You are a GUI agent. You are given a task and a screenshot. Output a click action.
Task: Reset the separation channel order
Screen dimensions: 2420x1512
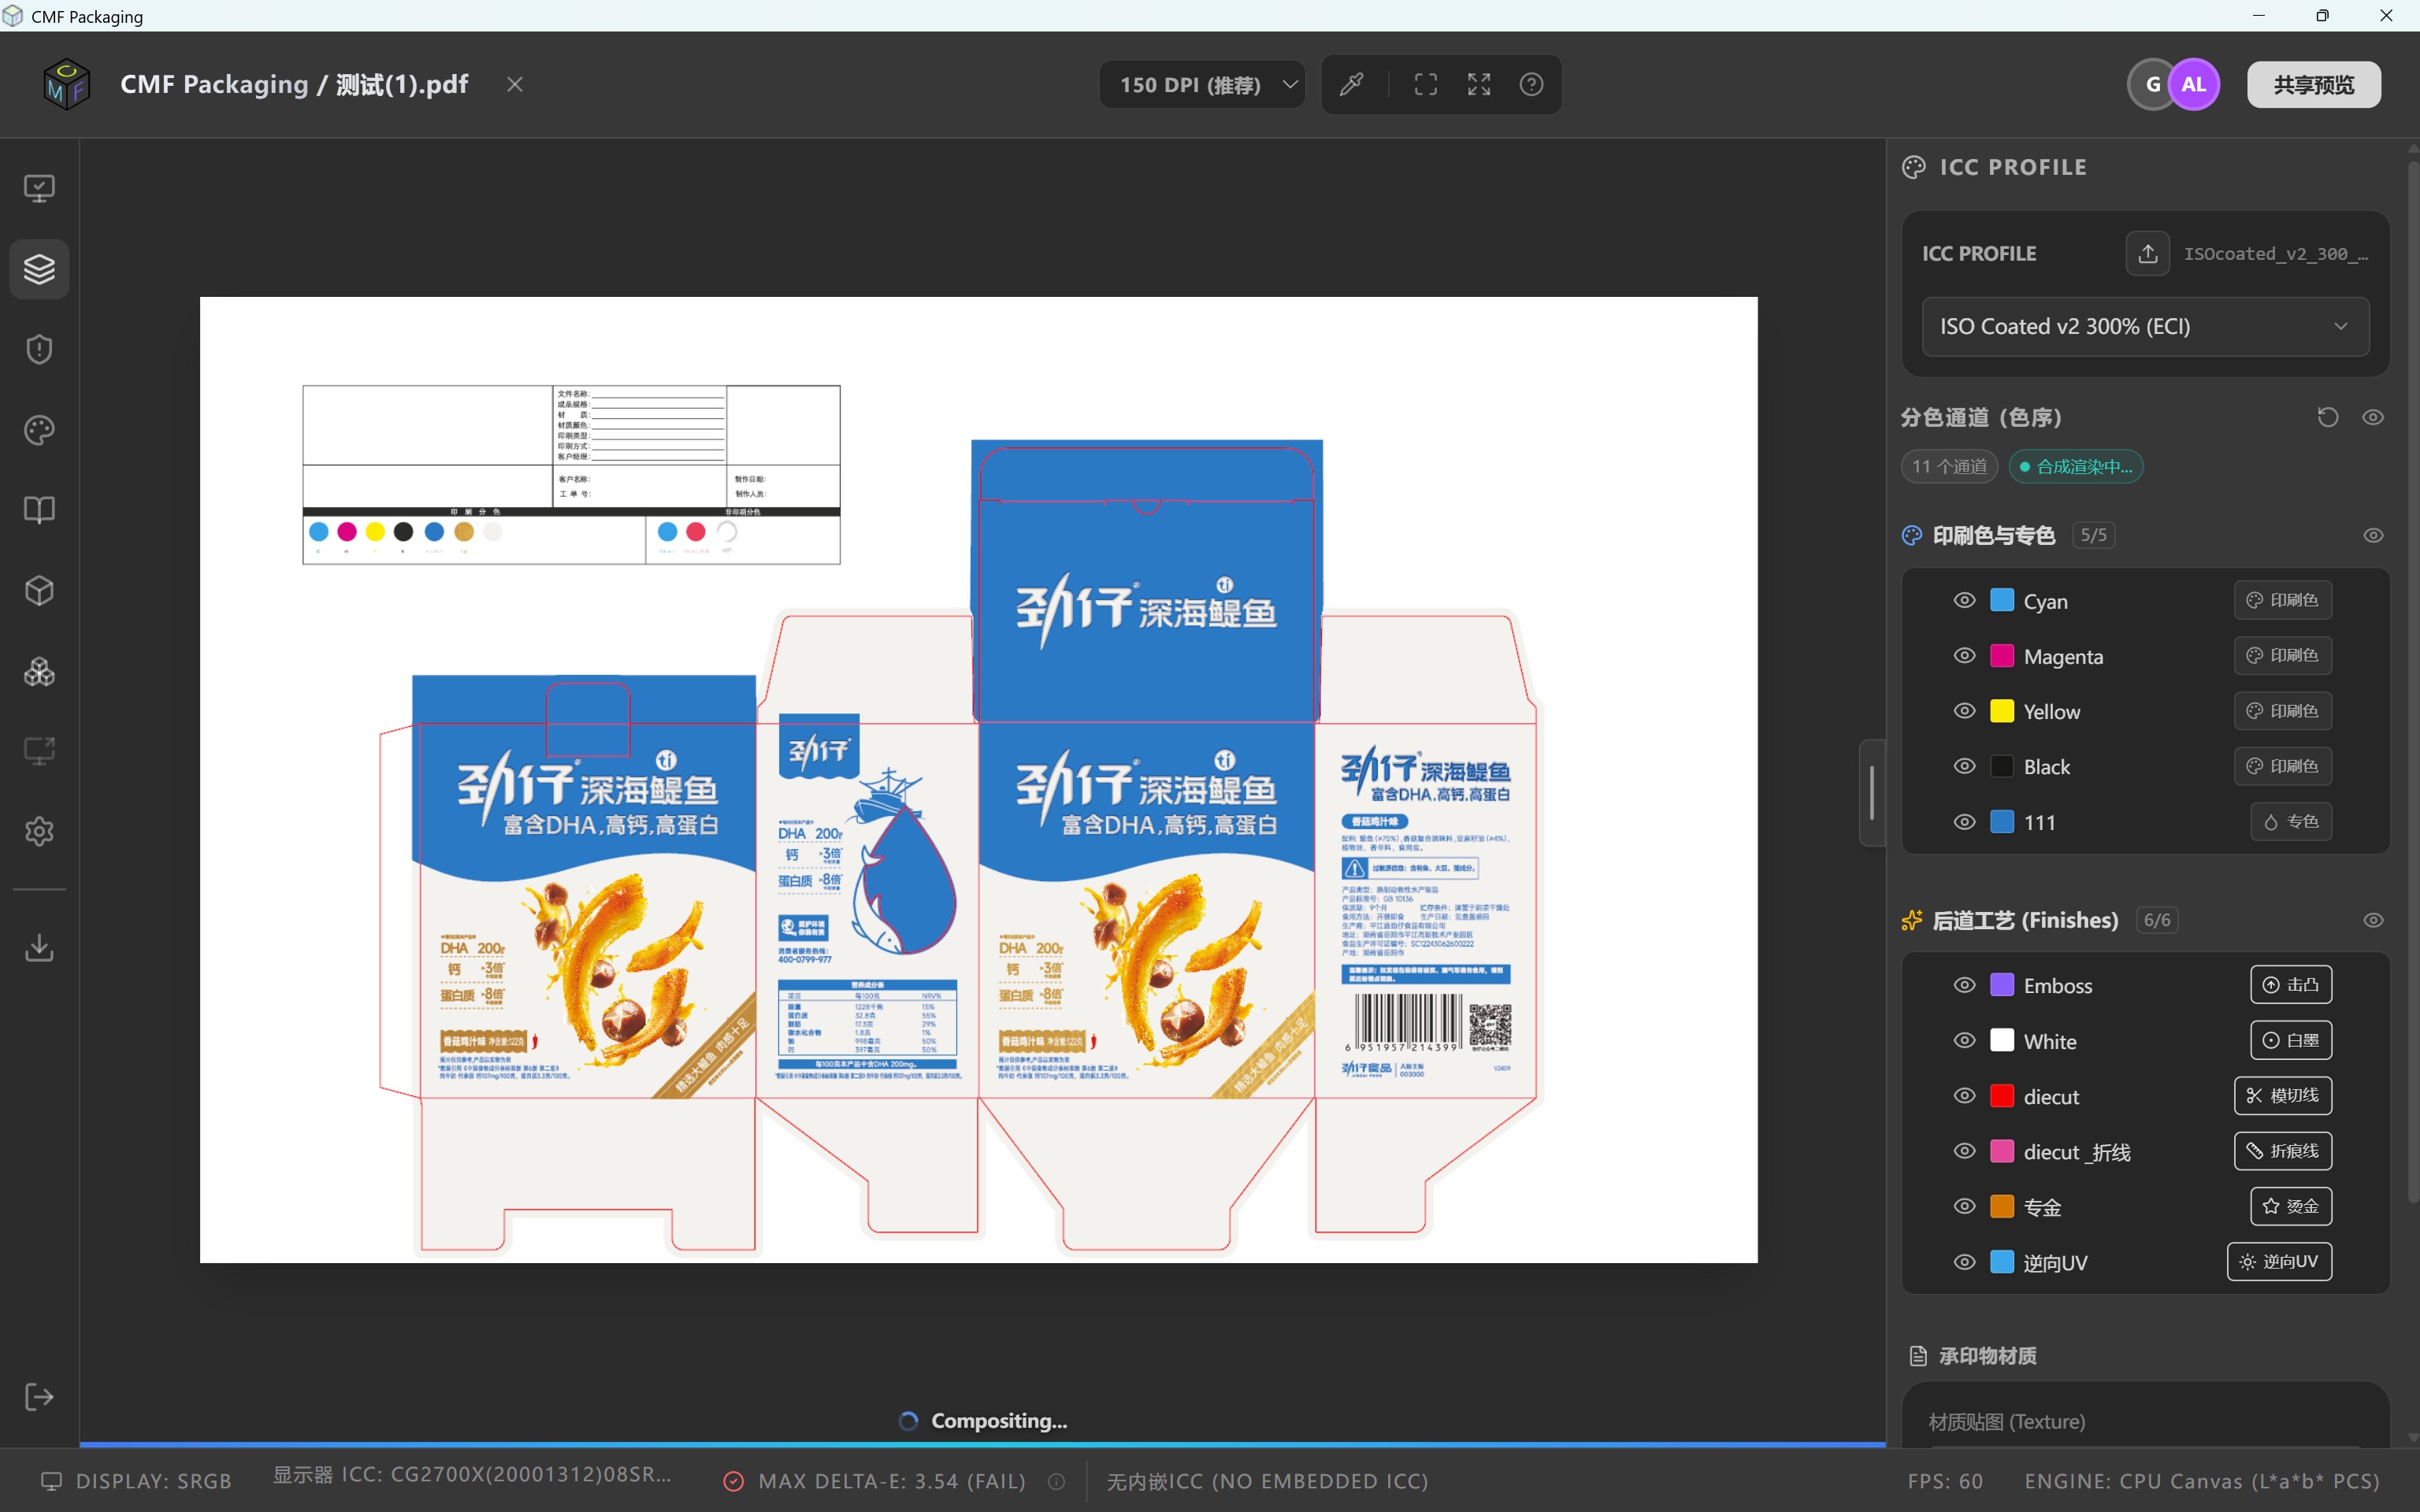coord(2328,417)
